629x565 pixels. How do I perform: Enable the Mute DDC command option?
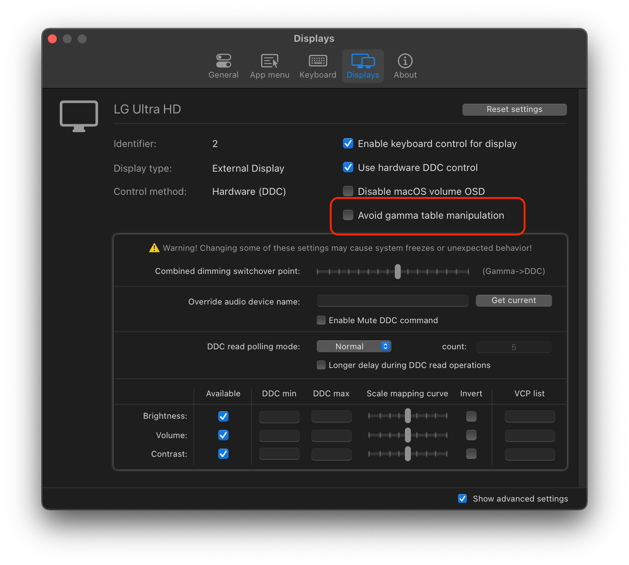pos(321,320)
